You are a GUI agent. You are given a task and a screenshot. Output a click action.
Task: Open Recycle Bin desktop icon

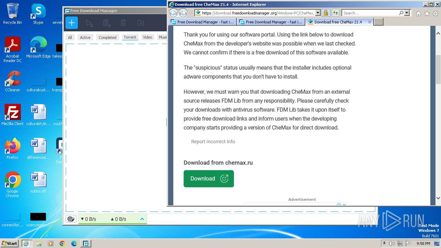[x=12, y=14]
